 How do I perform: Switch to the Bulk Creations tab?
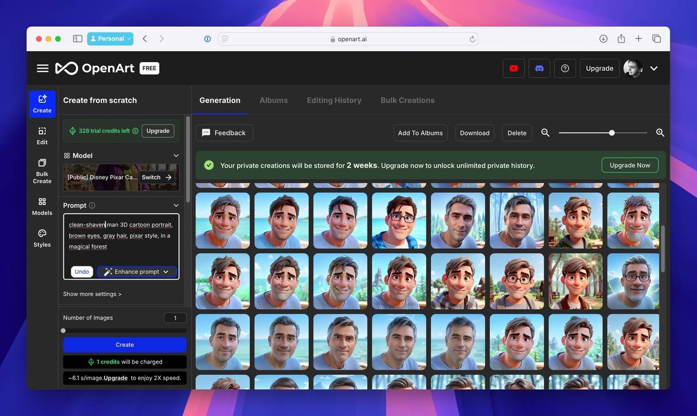click(408, 100)
